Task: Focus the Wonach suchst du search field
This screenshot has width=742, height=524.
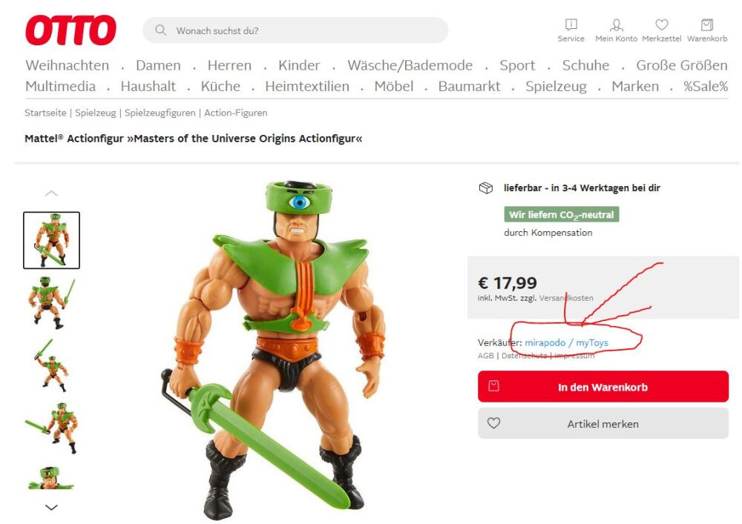Action: (x=295, y=30)
